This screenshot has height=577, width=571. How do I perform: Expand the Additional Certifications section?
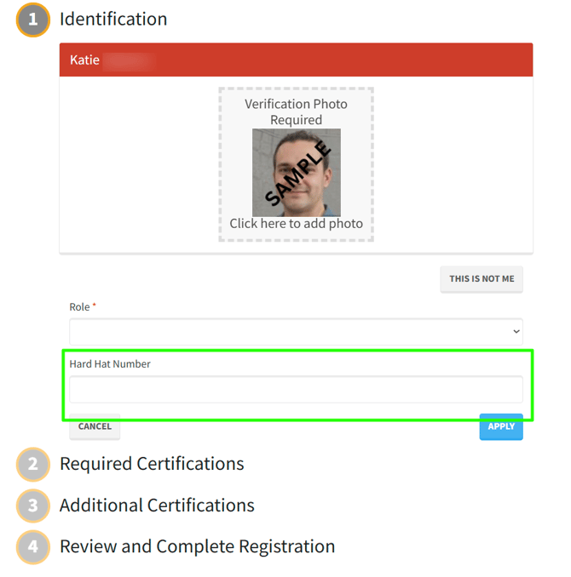pos(157,506)
